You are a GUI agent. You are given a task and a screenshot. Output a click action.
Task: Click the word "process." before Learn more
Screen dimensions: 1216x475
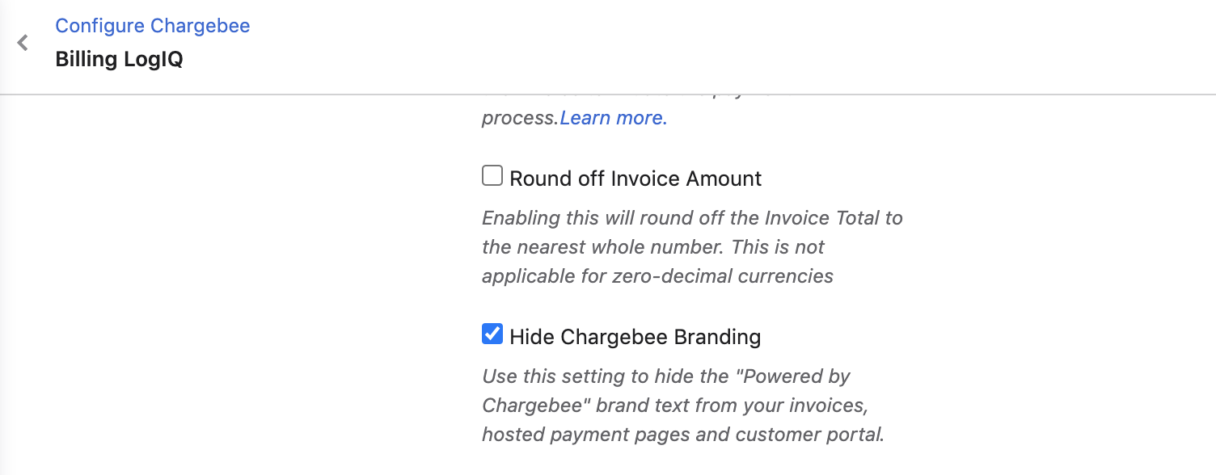tap(521, 119)
